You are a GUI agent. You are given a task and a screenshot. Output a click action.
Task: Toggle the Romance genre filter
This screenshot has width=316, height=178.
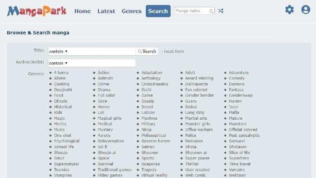point(194,141)
